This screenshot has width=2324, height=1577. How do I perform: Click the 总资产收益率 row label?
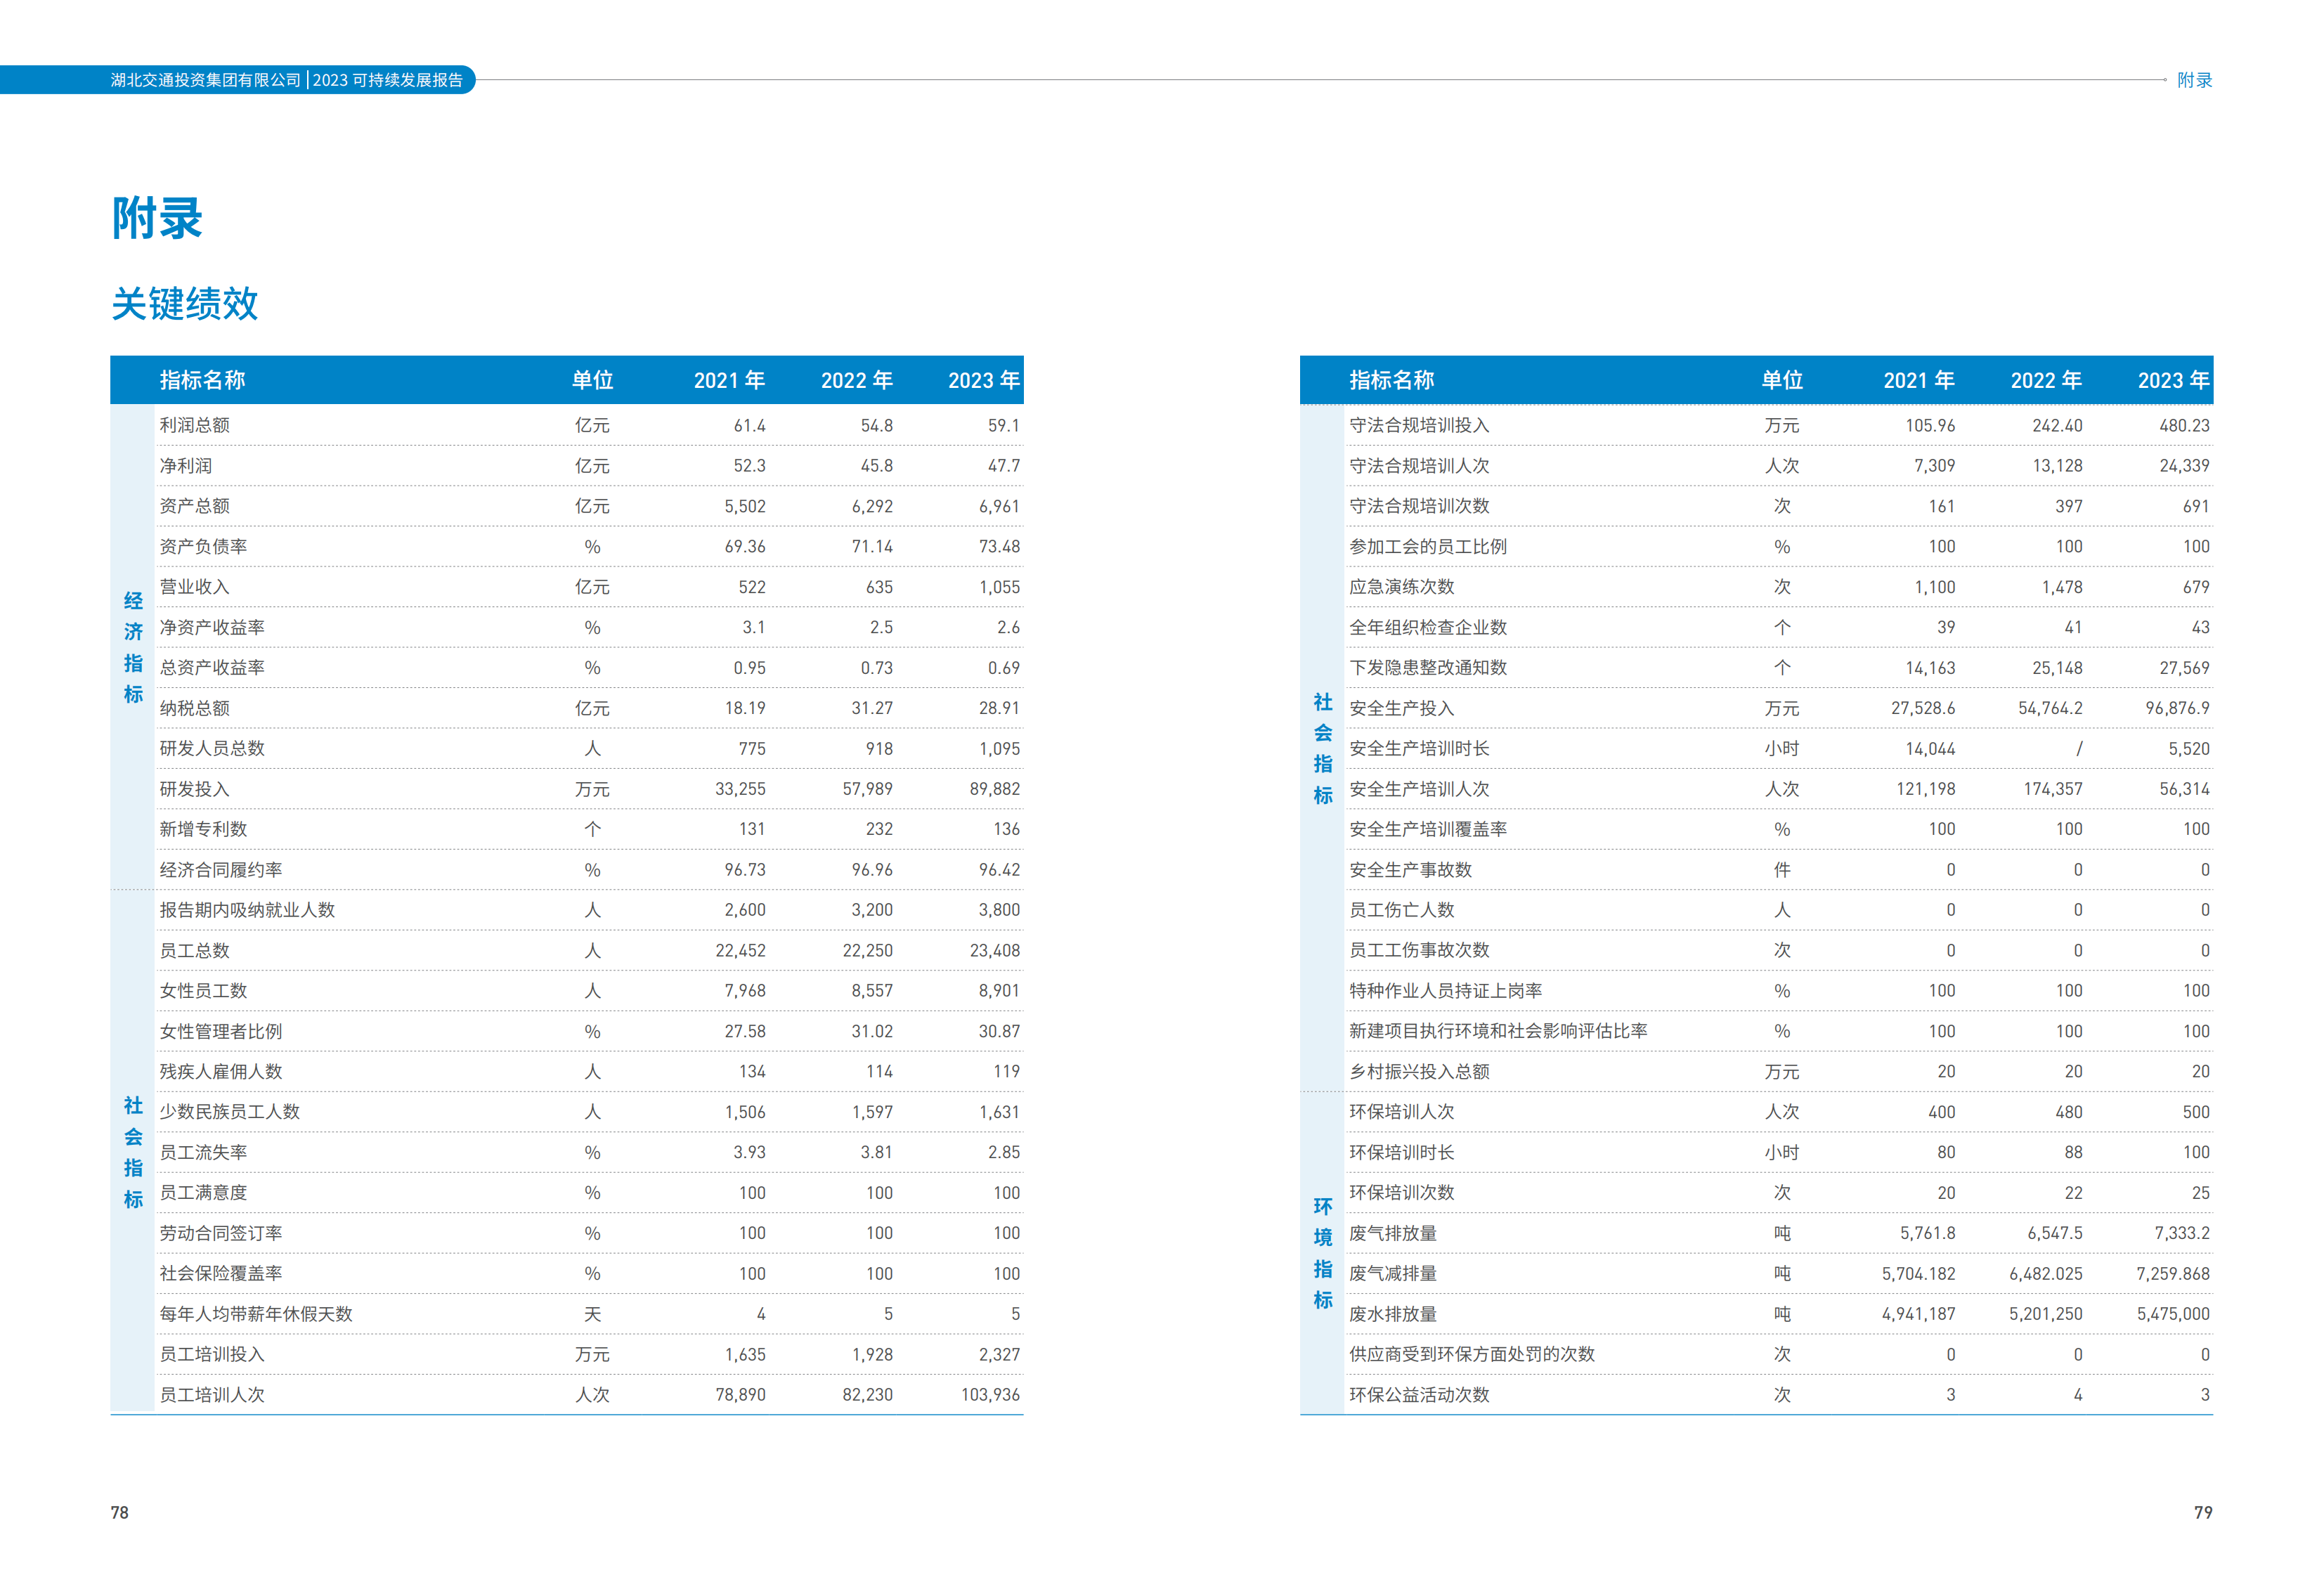[x=212, y=667]
